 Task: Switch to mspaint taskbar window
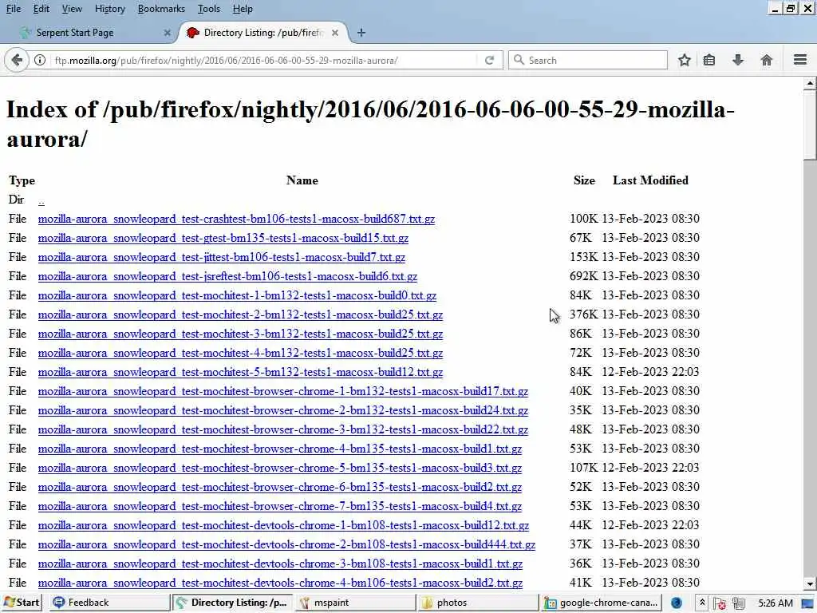click(x=356, y=603)
